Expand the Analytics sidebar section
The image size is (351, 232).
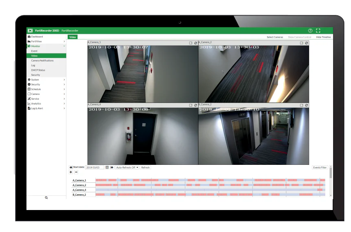click(x=46, y=103)
